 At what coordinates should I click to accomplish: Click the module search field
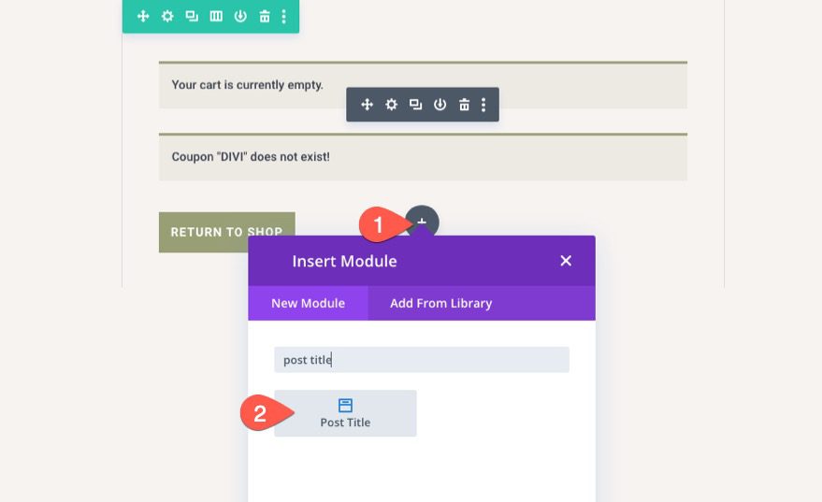[422, 360]
